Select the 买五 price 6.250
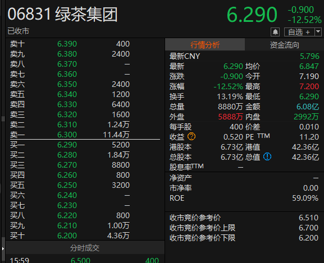Image resolution: width=324 pixels, height=263 pixels. tap(67, 185)
